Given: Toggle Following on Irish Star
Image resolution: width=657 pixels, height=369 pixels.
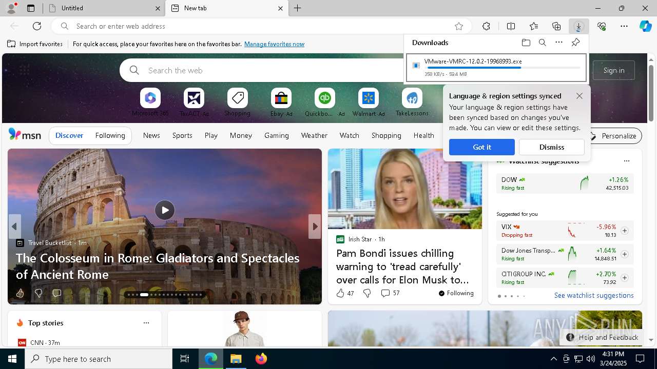Looking at the screenshot, I should point(456,293).
